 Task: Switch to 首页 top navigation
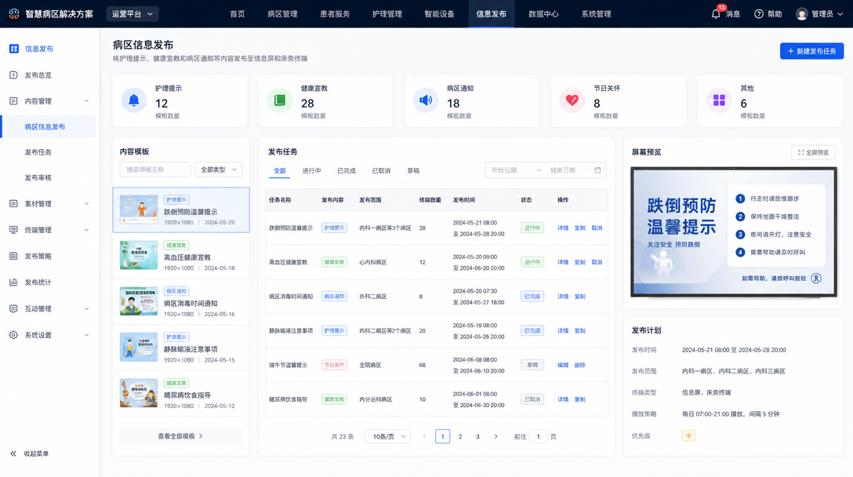[238, 14]
